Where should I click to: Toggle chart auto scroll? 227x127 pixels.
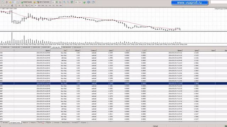[76, 2]
